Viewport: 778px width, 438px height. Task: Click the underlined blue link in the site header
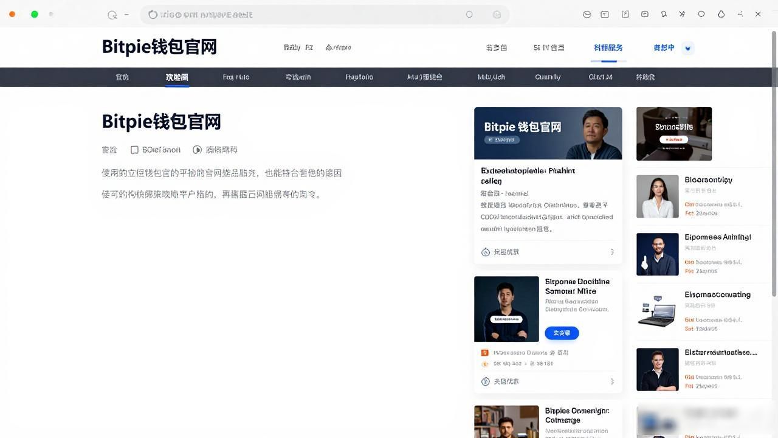click(x=608, y=47)
